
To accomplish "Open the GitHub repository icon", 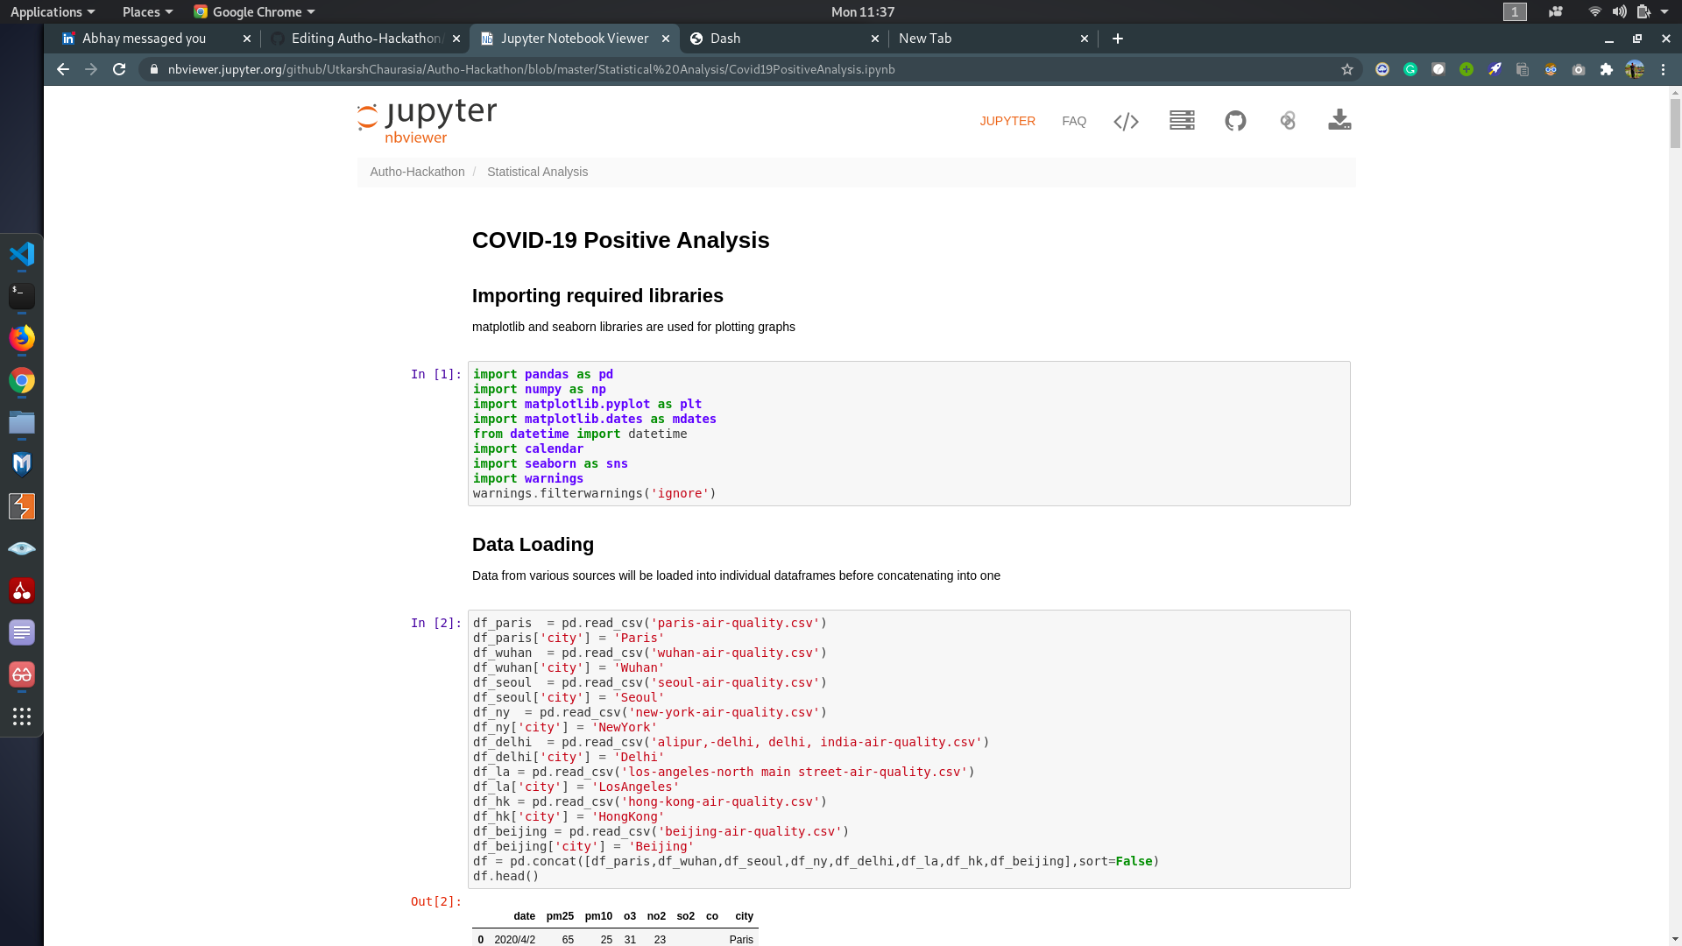I will click(x=1235, y=121).
